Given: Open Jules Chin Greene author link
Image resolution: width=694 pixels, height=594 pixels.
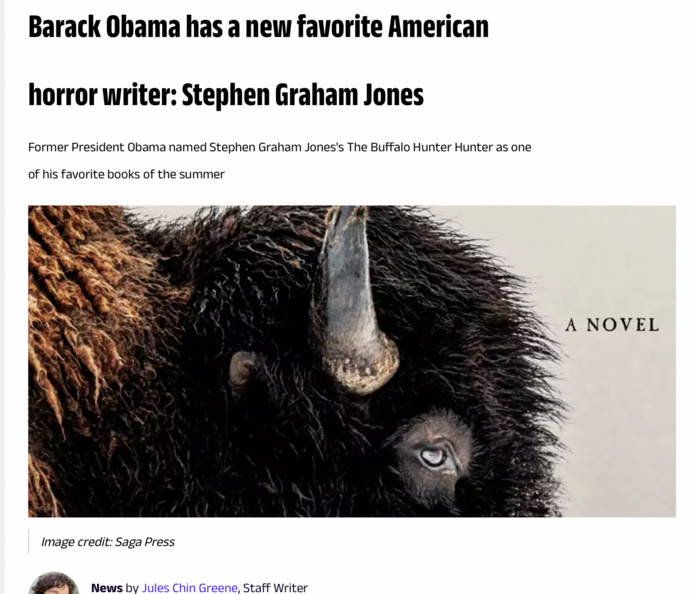Looking at the screenshot, I should [x=190, y=587].
